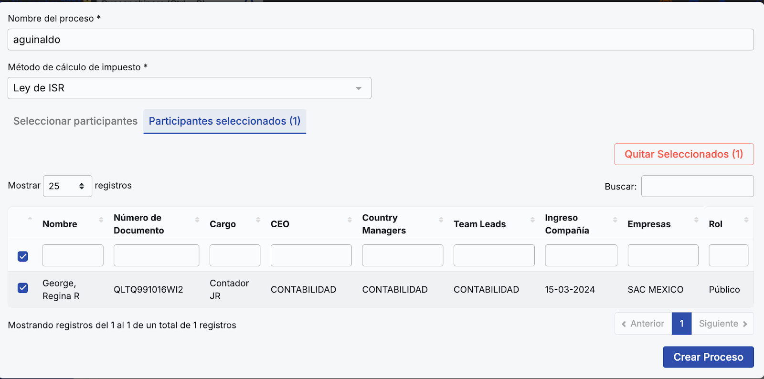Sort the CEO column using arrows
Screen dimensions: 764x379
point(350,220)
